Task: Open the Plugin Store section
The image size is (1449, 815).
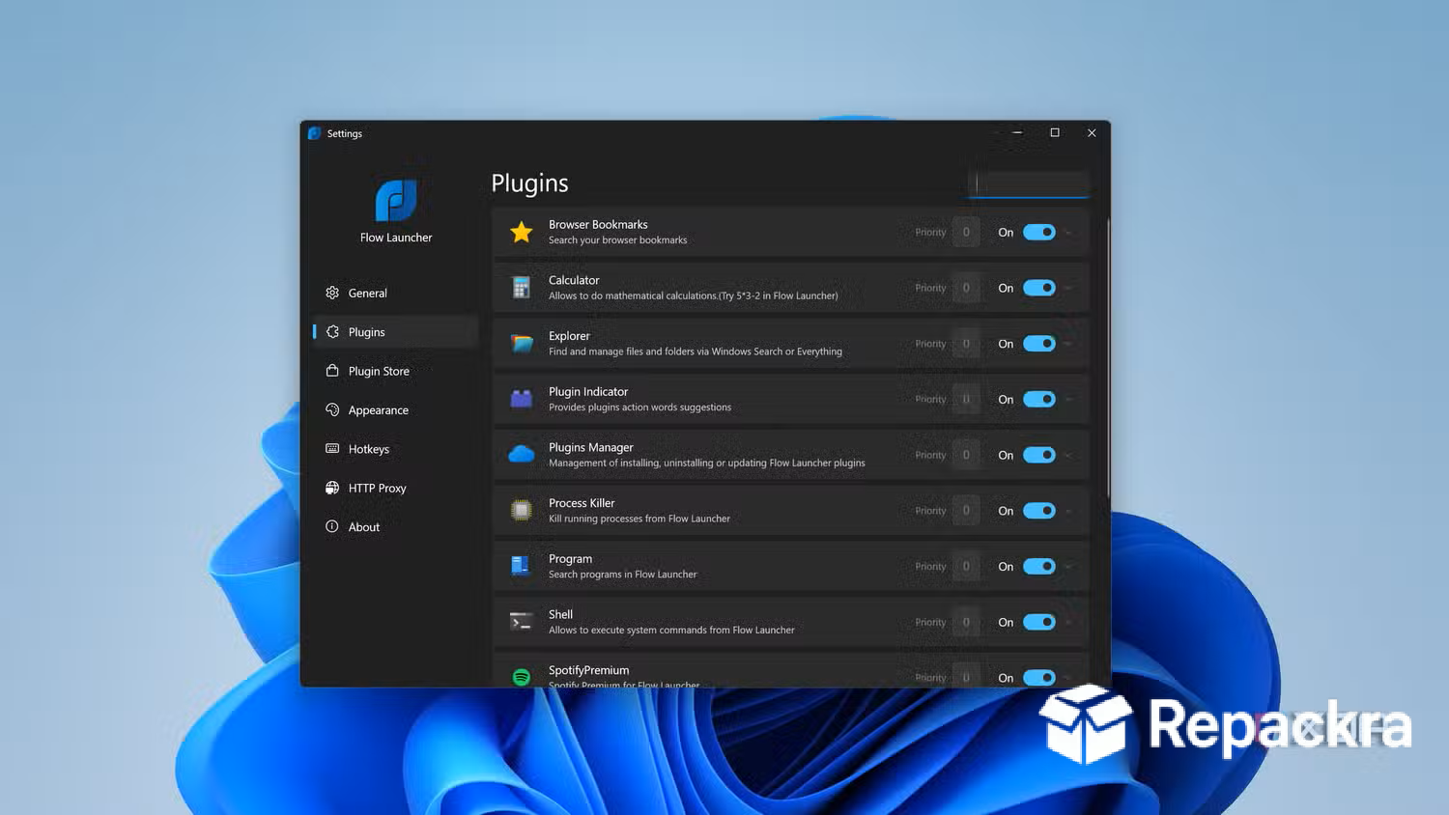Action: 395,371
